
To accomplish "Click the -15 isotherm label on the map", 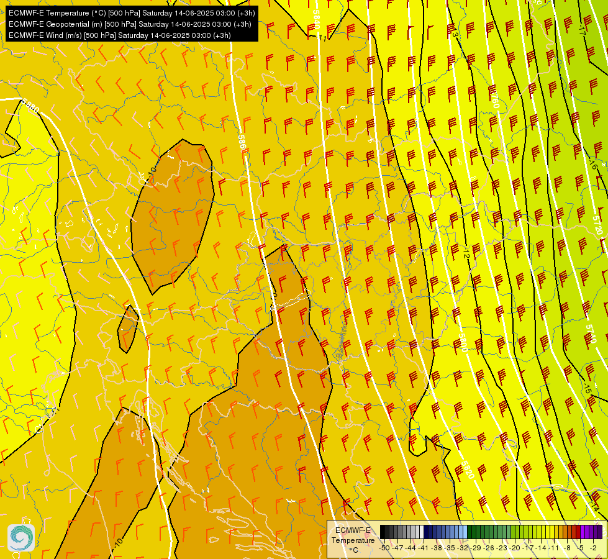I will [x=587, y=388].
